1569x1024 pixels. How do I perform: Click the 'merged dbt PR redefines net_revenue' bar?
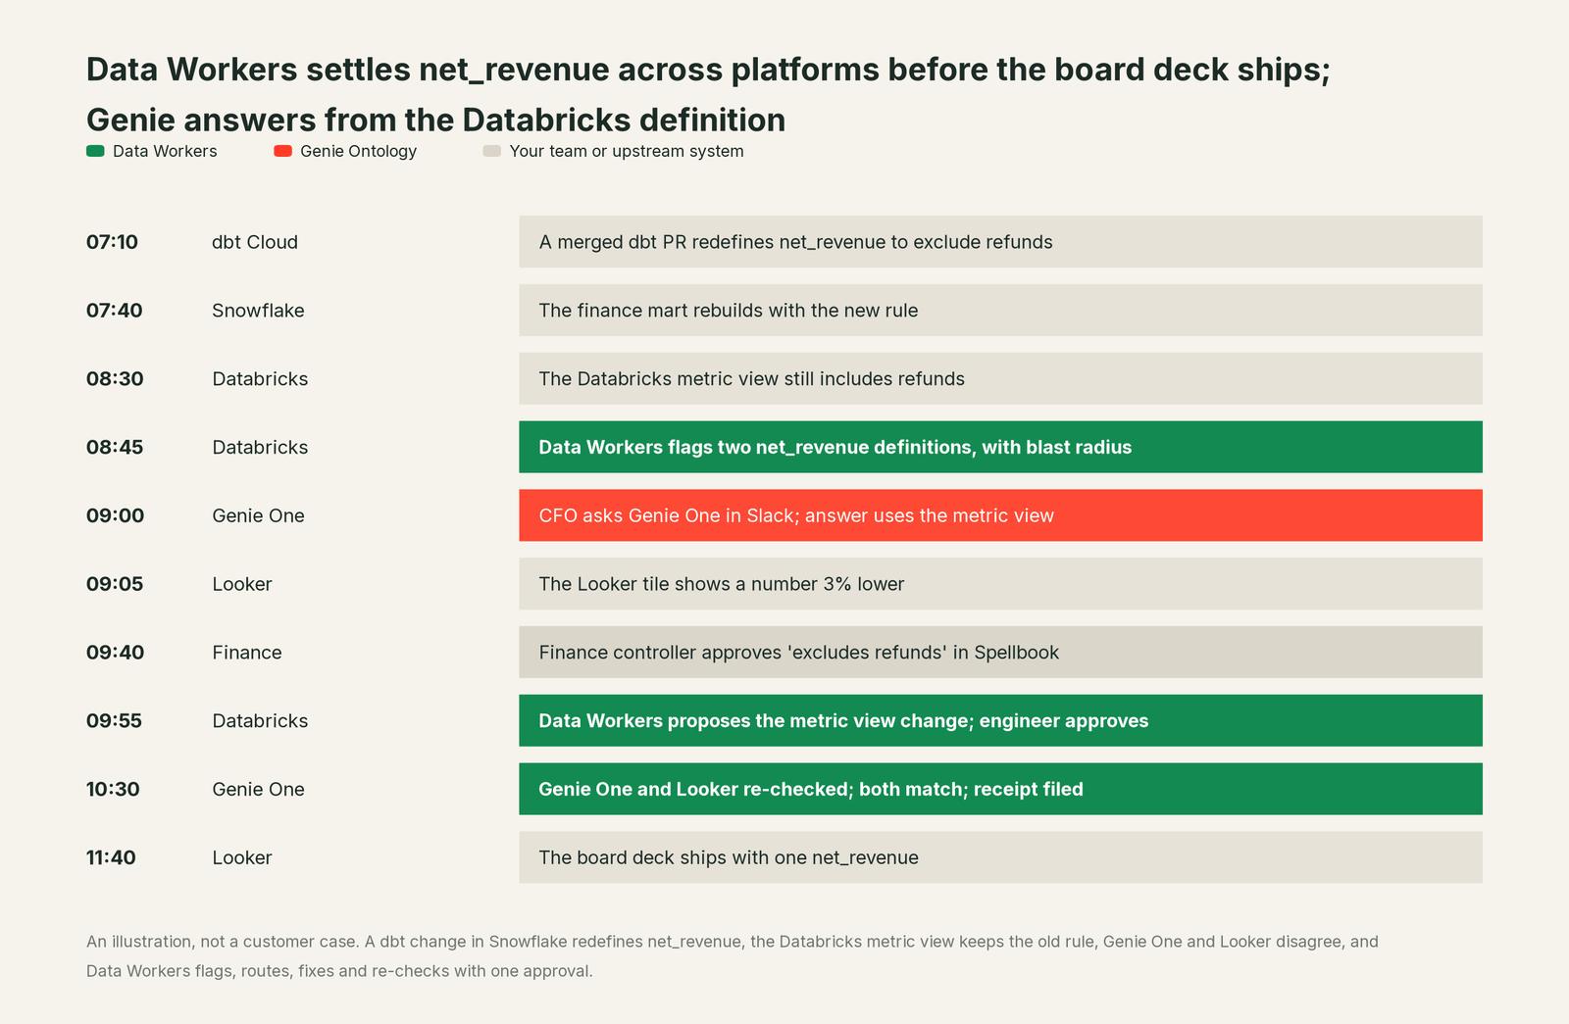pyautogui.click(x=1000, y=242)
